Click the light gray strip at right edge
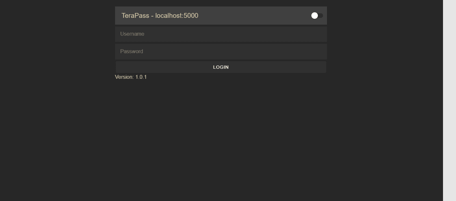The width and height of the screenshot is (456, 201). coord(449,100)
